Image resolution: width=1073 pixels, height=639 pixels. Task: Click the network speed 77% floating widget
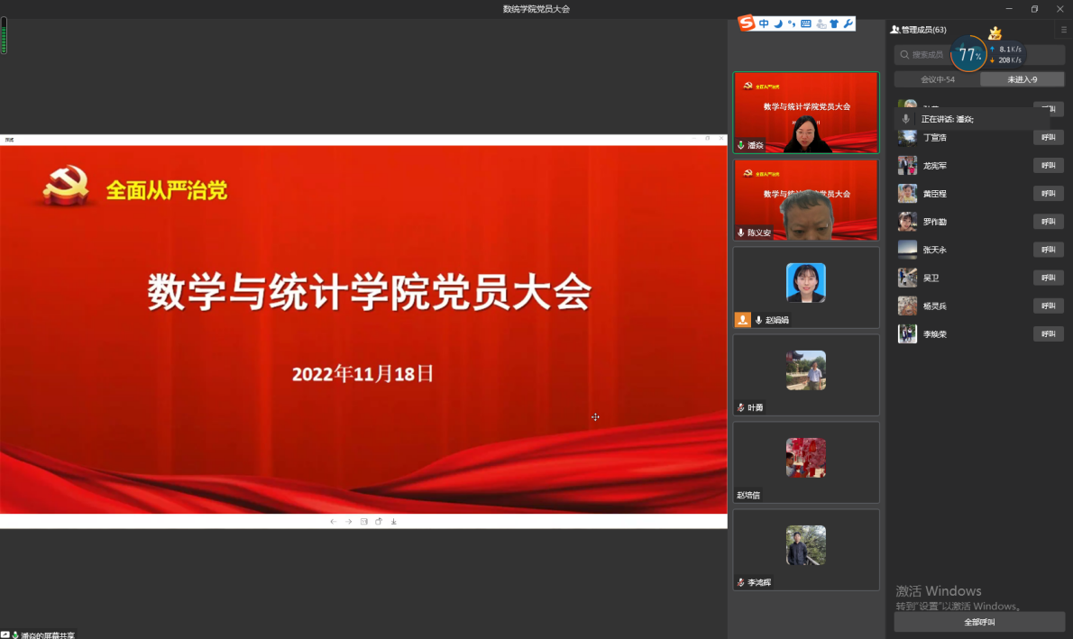click(968, 55)
